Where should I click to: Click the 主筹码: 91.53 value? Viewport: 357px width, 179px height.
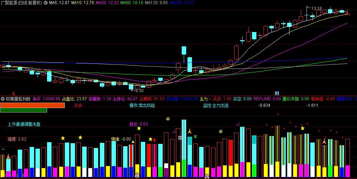coord(152,99)
